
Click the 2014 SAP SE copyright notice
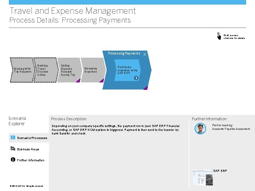26,186
